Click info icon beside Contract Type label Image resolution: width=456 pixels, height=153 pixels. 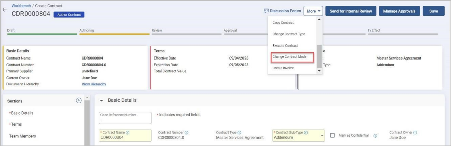(239, 133)
